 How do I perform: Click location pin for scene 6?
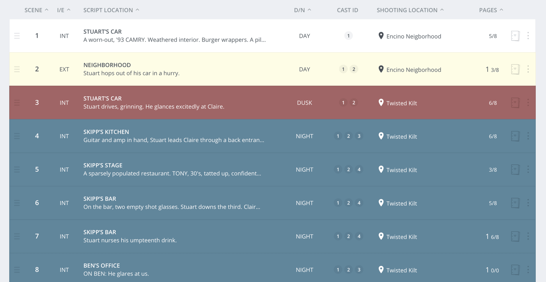[x=381, y=203]
